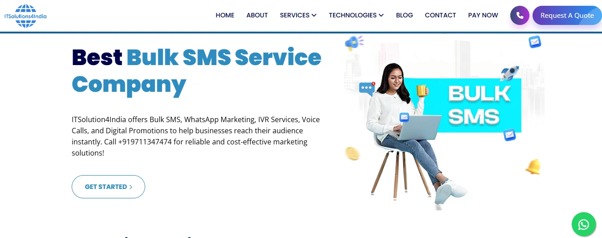Click the envelope icon at top right of banner
Viewport: 602px width, 238px height.
(534, 42)
